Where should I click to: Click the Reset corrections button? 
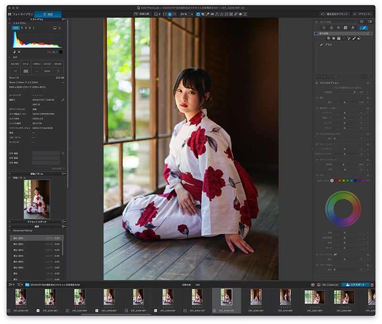335,14
